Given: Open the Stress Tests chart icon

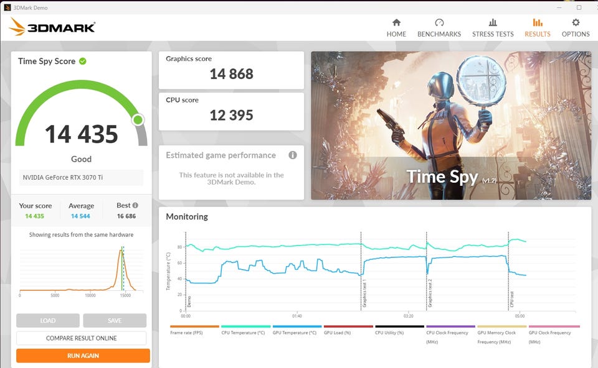Looking at the screenshot, I should click(493, 22).
